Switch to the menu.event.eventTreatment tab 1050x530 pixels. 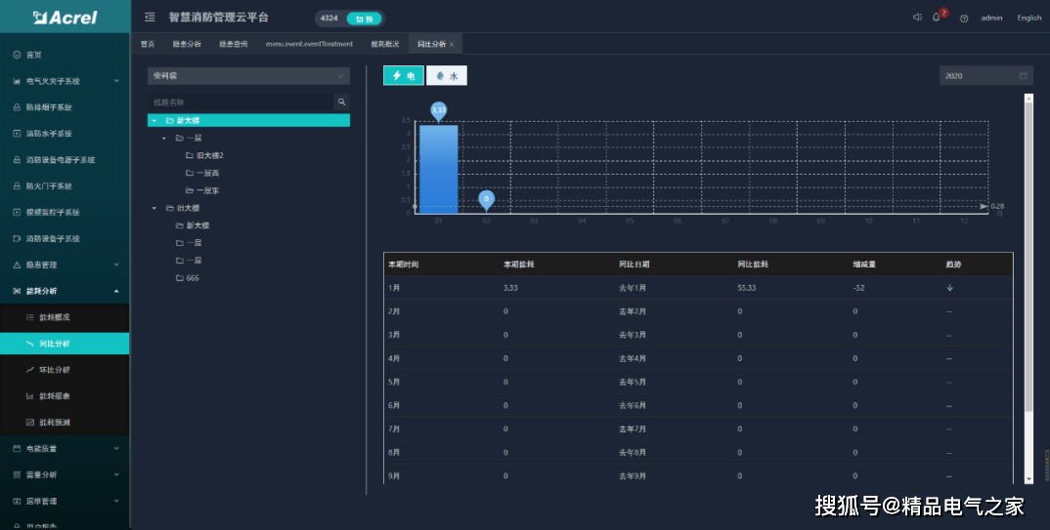tap(309, 44)
